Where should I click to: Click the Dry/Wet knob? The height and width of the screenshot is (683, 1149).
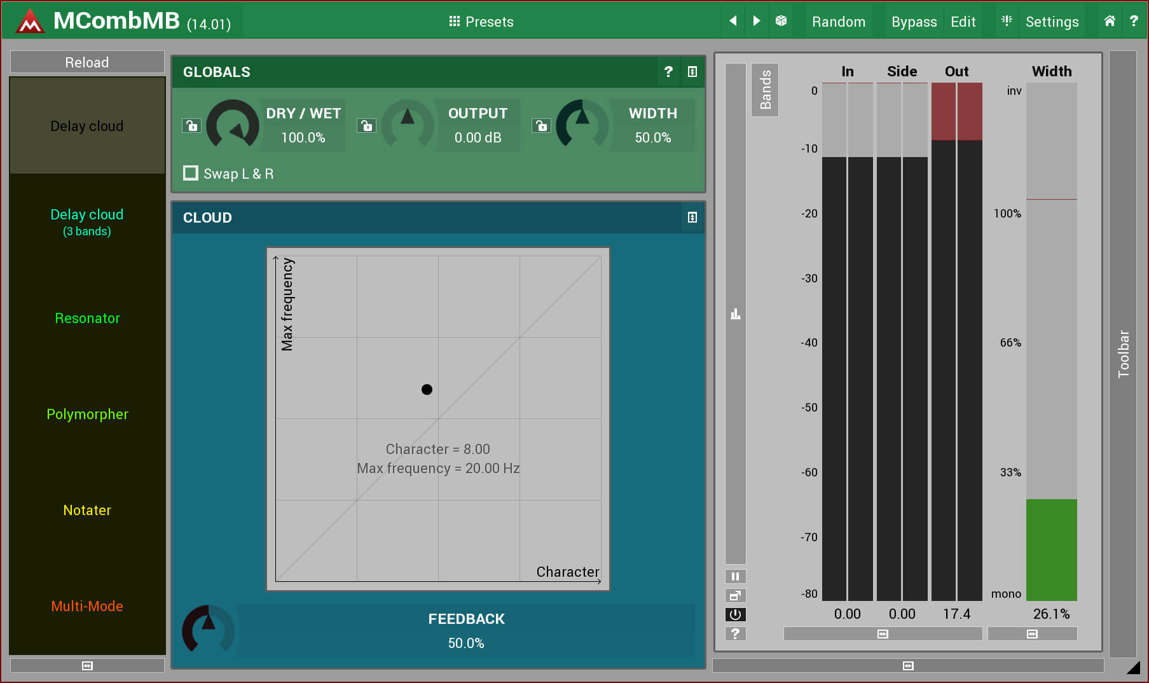point(233,125)
